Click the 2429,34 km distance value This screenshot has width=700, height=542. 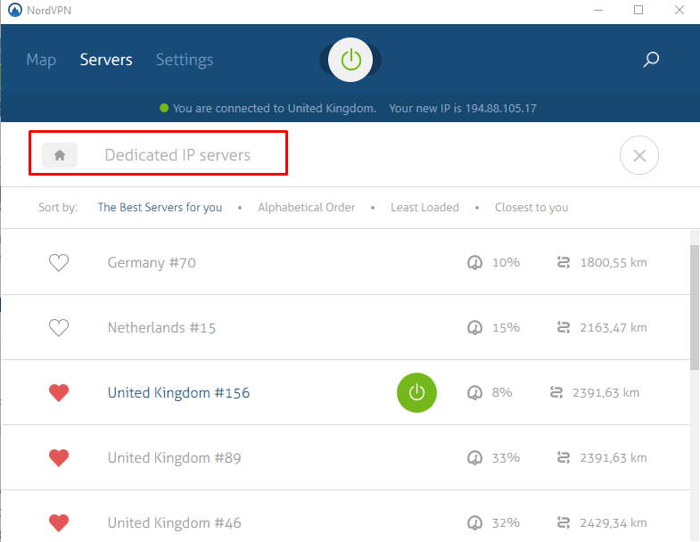click(614, 522)
